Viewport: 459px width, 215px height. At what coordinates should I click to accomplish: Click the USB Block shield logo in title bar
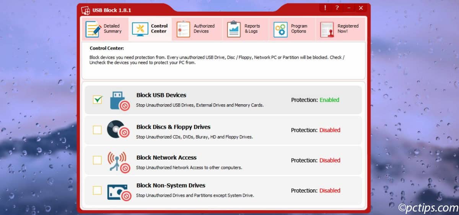(x=86, y=10)
